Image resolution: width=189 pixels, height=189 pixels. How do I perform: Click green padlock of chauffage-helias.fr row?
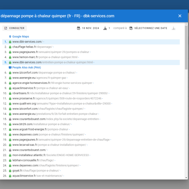pyautogui.click(x=10, y=47)
